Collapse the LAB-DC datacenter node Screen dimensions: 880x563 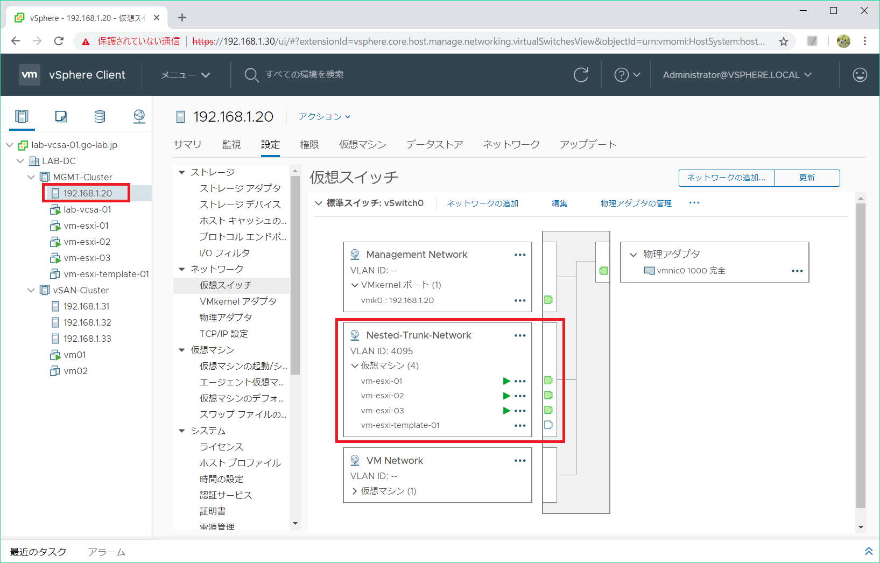click(x=20, y=161)
